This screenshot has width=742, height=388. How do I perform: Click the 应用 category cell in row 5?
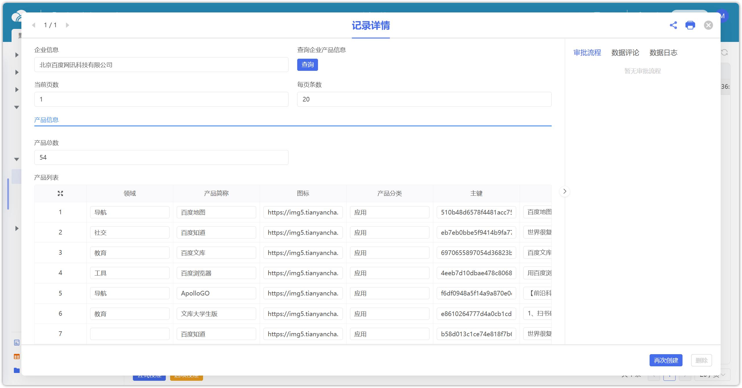tap(390, 293)
